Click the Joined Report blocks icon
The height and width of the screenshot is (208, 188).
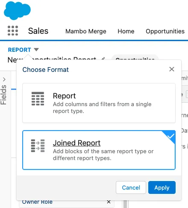click(x=38, y=146)
